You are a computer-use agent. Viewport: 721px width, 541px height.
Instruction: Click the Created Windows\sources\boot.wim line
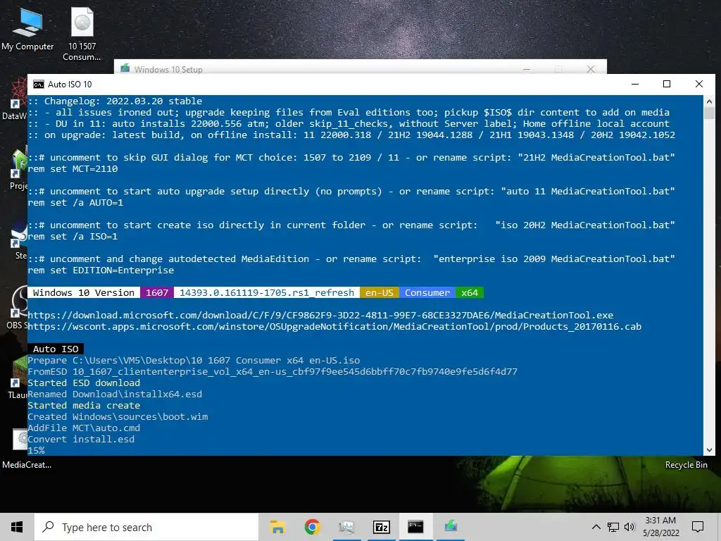click(x=118, y=416)
